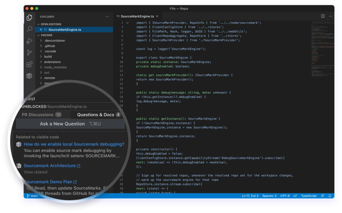
Task: Select SourceMarkEngine.ts in Open Editors list
Action: pos(74,30)
